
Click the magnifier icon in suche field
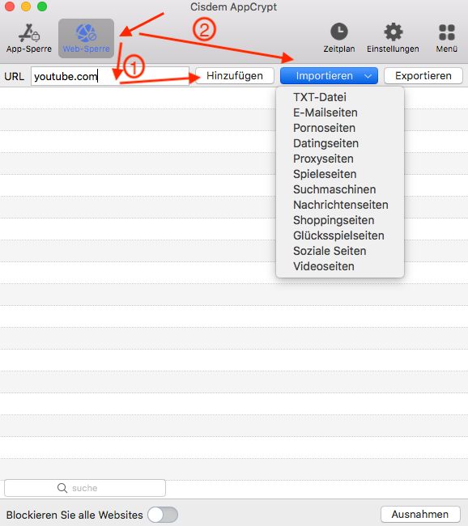pyautogui.click(x=62, y=488)
